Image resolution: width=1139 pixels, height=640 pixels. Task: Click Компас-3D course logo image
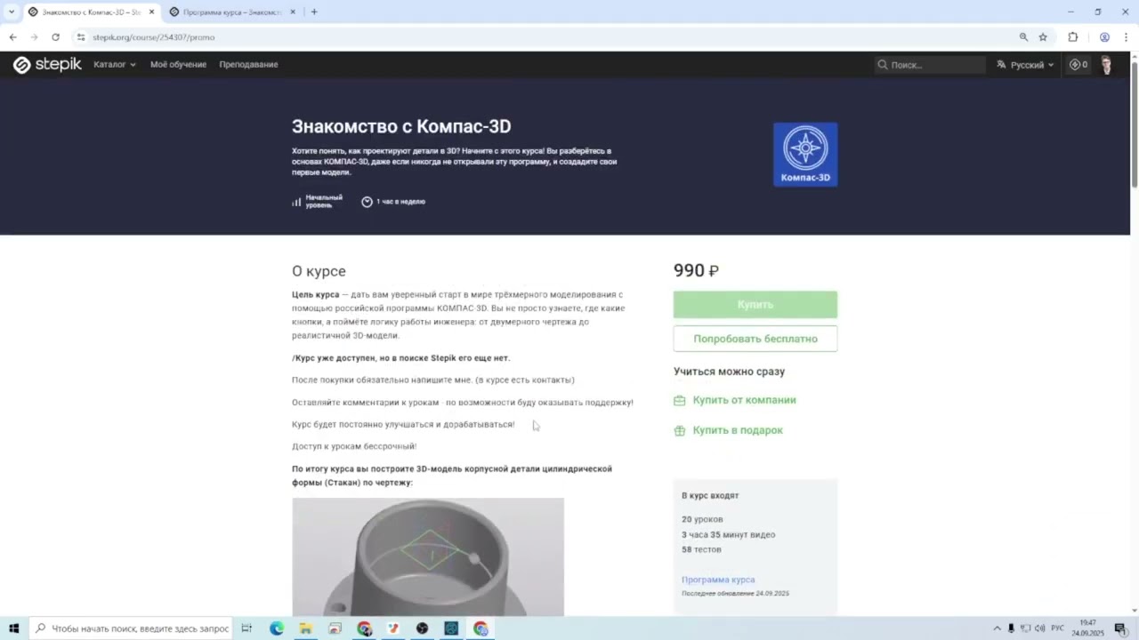coord(805,155)
